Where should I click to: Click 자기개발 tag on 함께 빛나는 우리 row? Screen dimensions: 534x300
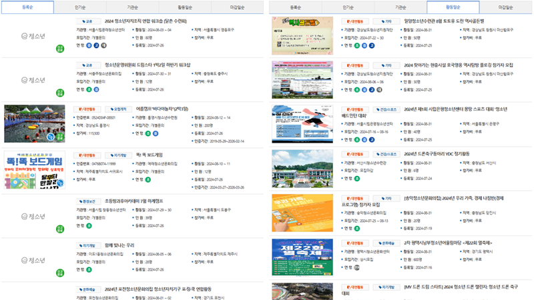coord(89,245)
